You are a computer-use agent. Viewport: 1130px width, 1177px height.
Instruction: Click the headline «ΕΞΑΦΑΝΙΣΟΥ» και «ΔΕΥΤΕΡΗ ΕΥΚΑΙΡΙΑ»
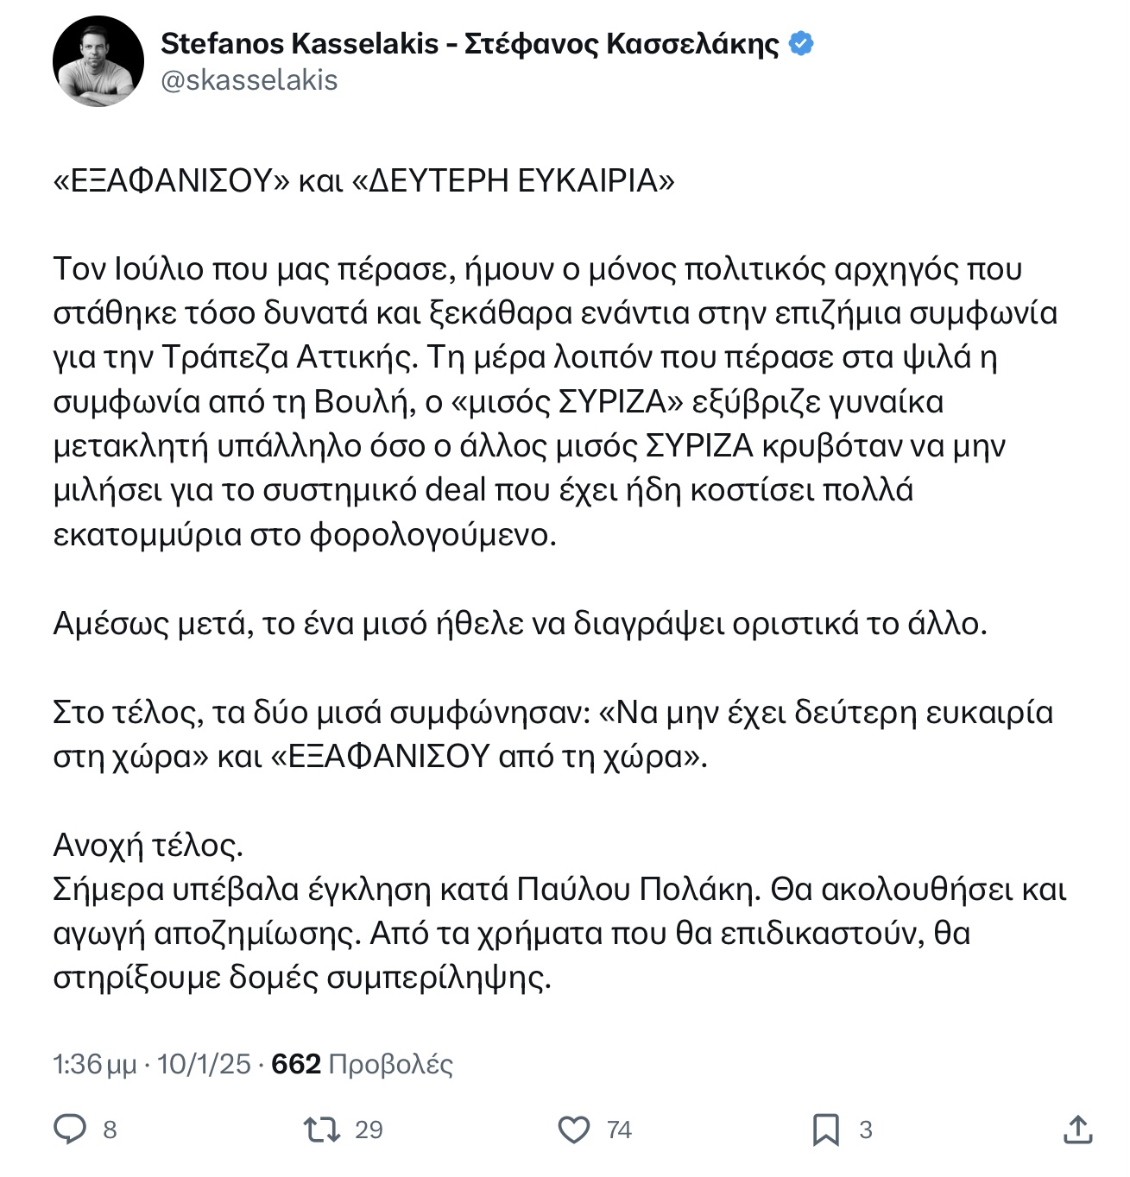pos(364,181)
